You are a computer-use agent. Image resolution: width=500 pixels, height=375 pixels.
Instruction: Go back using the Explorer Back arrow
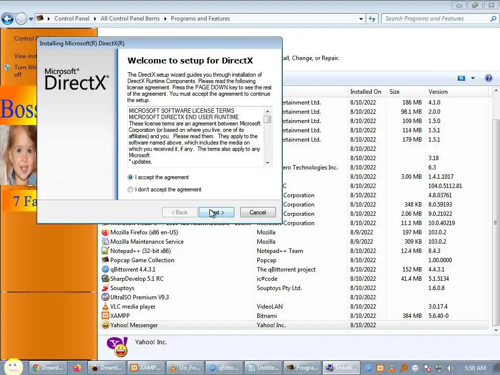8,19
